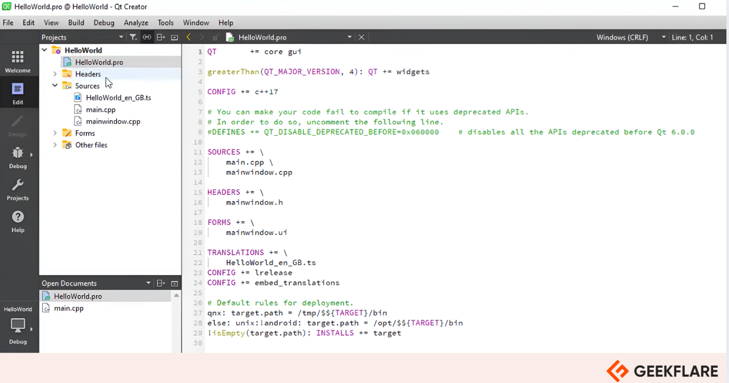This screenshot has width=729, height=383.
Task: Open the Window menu
Action: (x=196, y=23)
